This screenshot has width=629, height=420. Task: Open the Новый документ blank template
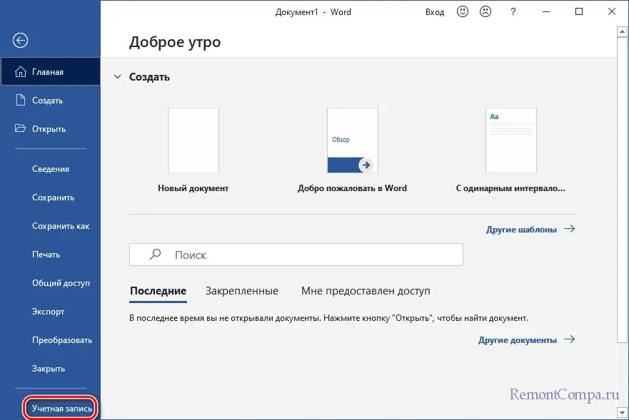pyautogui.click(x=193, y=140)
